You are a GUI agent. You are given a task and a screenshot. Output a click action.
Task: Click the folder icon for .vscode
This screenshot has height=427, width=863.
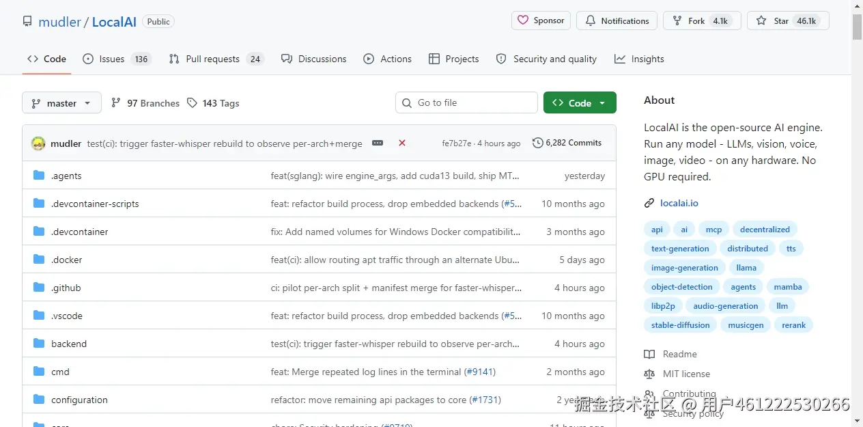point(39,316)
